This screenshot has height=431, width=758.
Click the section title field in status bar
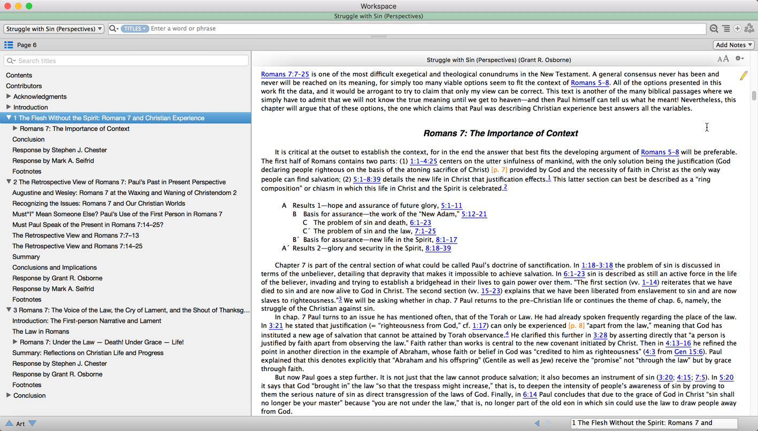tap(654, 423)
